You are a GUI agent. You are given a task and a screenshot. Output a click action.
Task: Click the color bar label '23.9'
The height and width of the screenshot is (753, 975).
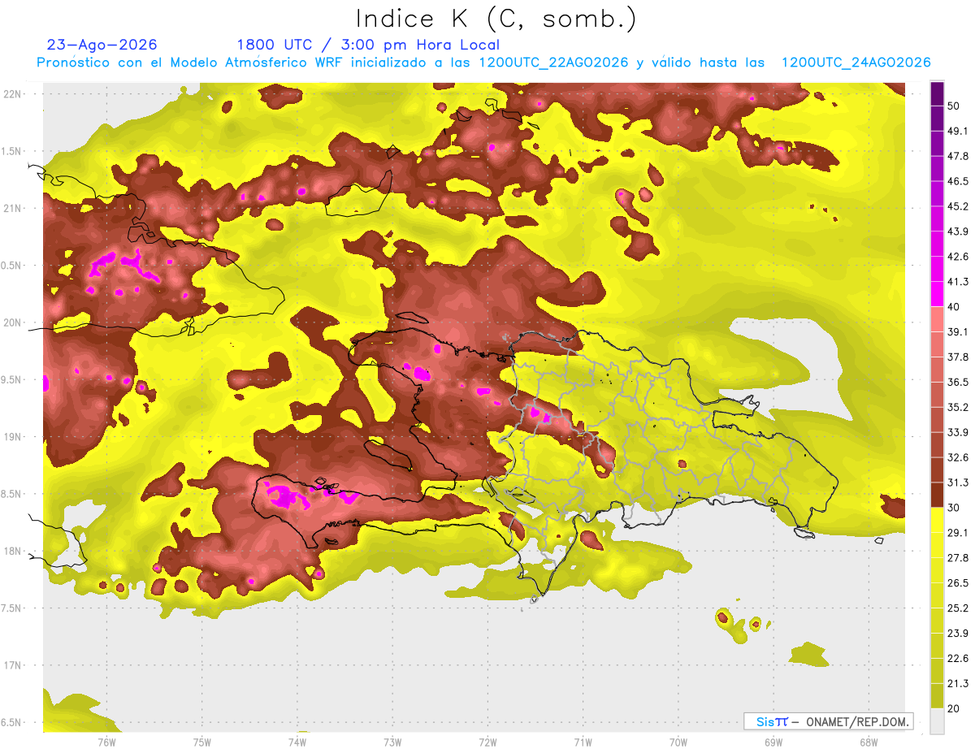pyautogui.click(x=957, y=634)
